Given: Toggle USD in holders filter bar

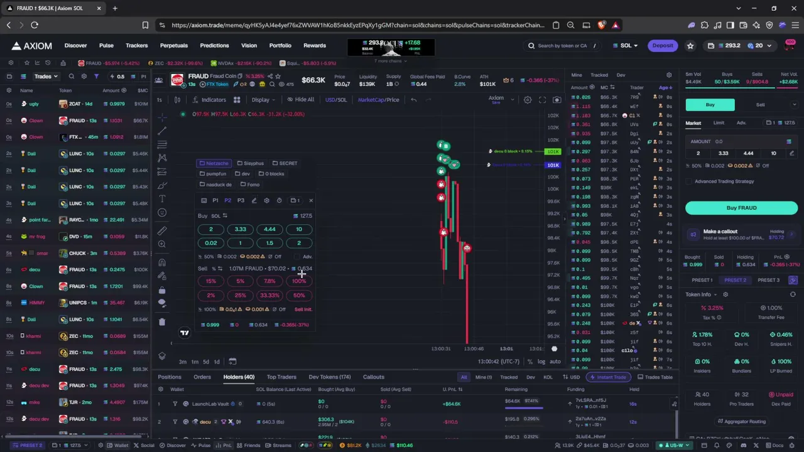Looking at the screenshot, I should (x=572, y=377).
